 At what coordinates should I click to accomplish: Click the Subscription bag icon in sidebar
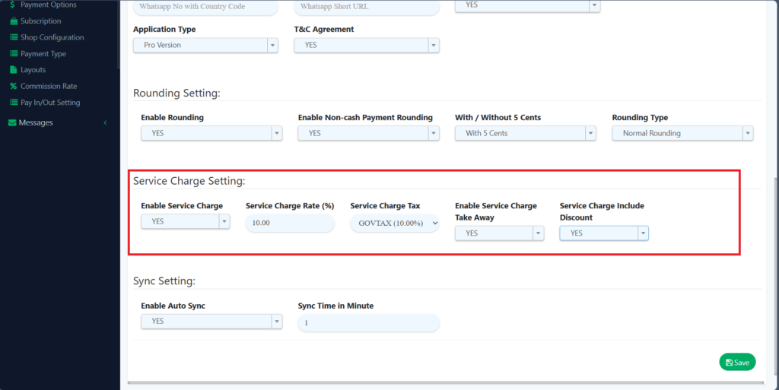tap(14, 21)
